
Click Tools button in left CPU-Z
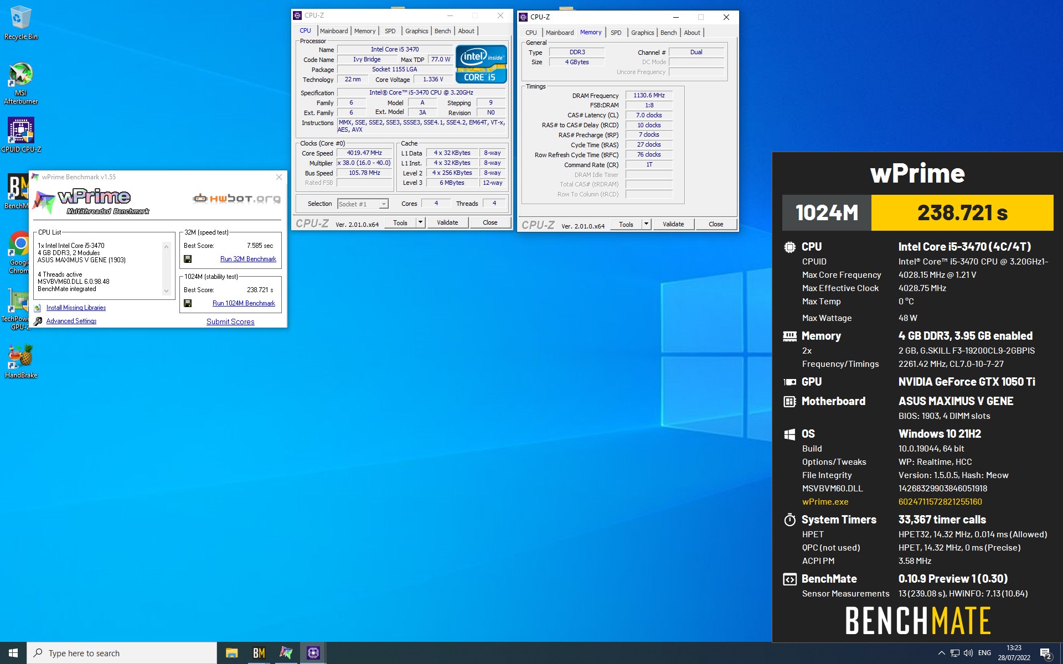(400, 222)
